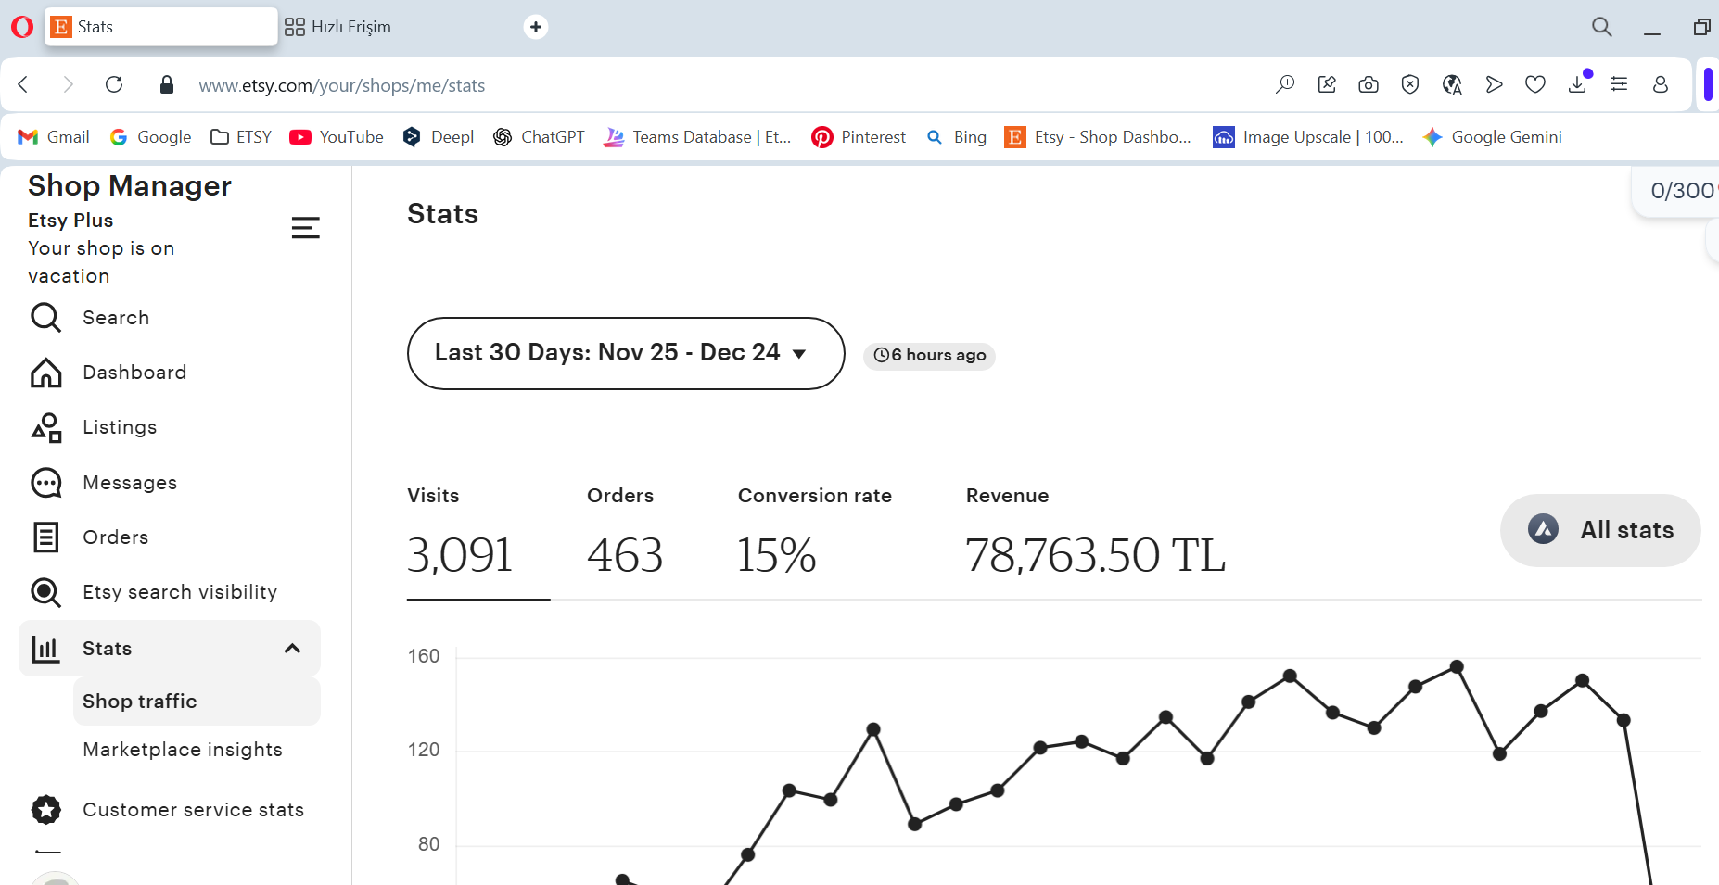Collapse the Shop Manager sidebar menu

(x=305, y=228)
